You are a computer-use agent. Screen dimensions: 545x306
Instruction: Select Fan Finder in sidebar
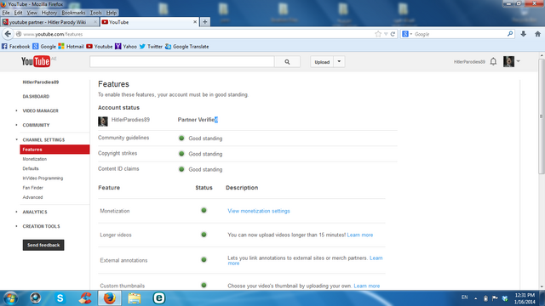32,188
